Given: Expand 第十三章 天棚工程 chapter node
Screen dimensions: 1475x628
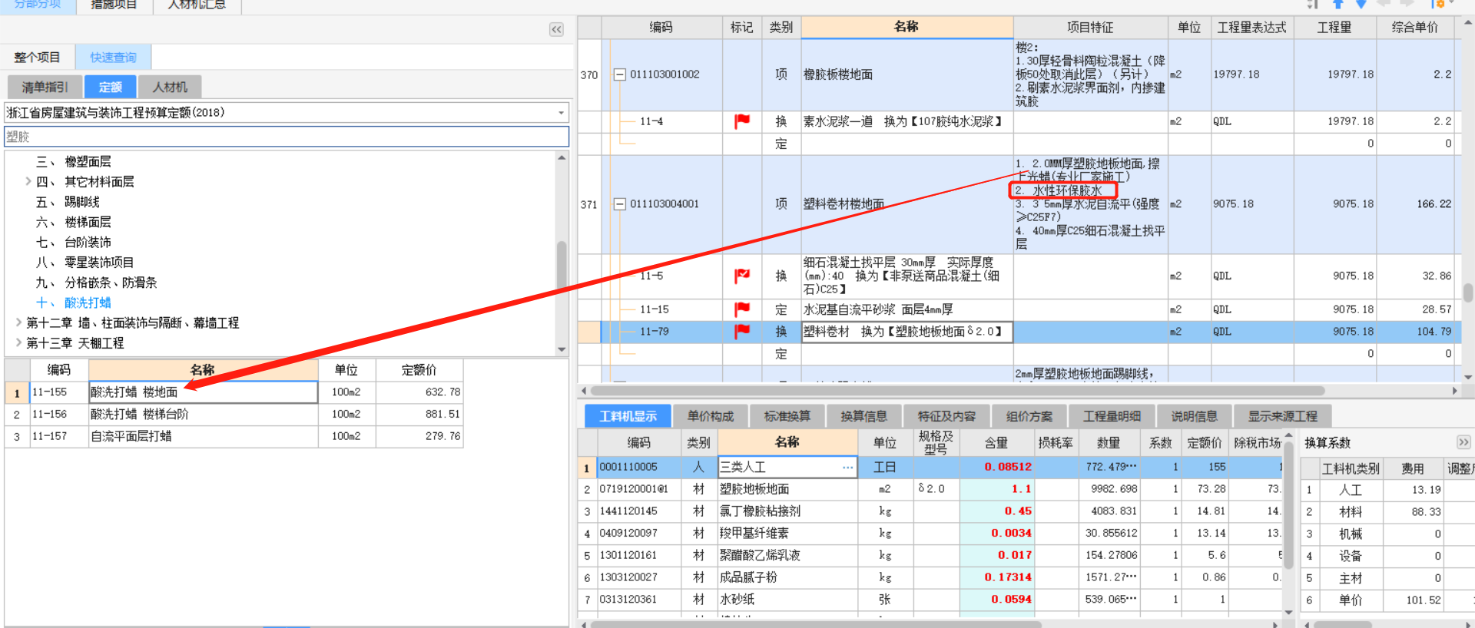Looking at the screenshot, I should pos(18,342).
